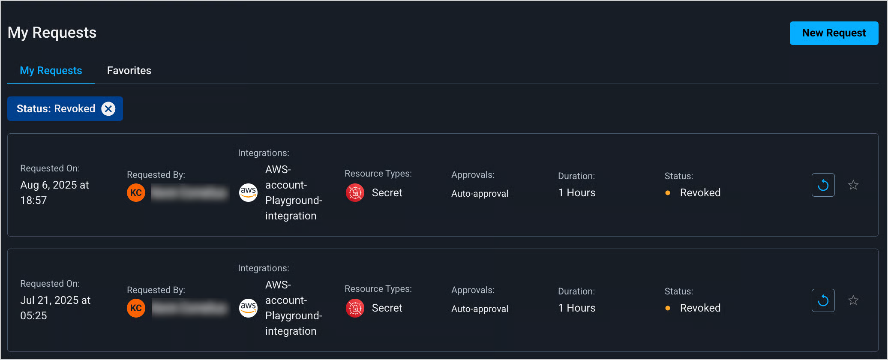Click the Secret resource icon in first request
888x360 pixels.
[x=355, y=193]
